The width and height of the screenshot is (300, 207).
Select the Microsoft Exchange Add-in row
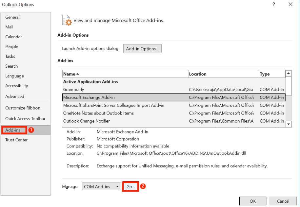click(174, 97)
